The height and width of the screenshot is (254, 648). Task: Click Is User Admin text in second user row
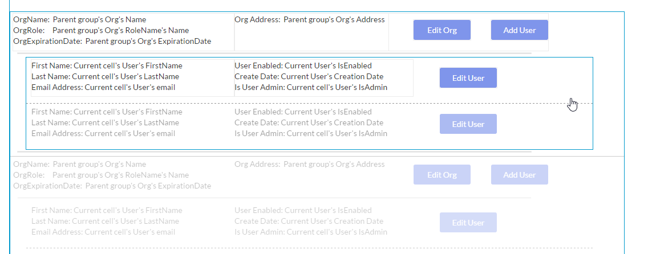311,133
